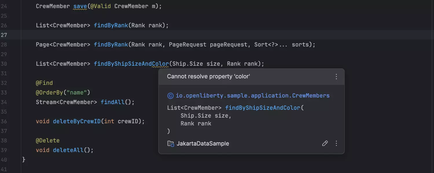Viewport: 434px width, 173px height.
Task: Select findByShipSizeAndColor on line 30
Action: (131, 64)
